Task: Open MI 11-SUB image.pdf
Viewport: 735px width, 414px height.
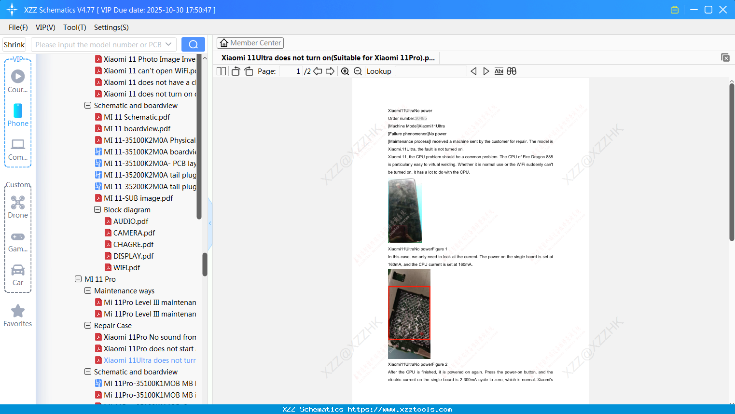Action: [138, 198]
